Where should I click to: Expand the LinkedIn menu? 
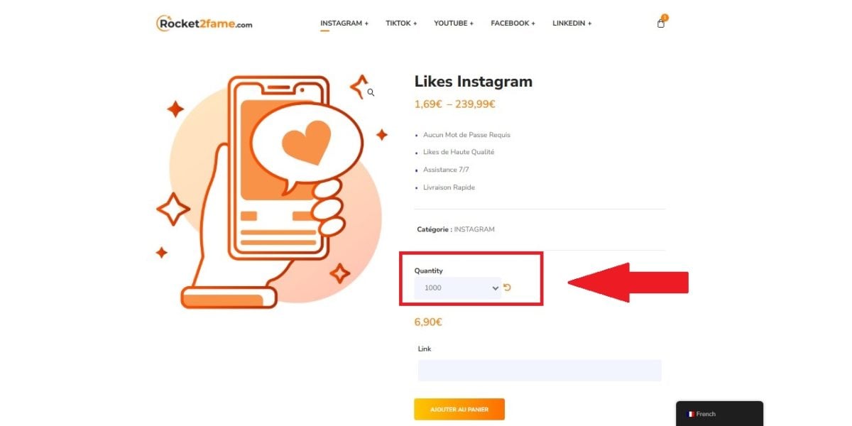(572, 23)
